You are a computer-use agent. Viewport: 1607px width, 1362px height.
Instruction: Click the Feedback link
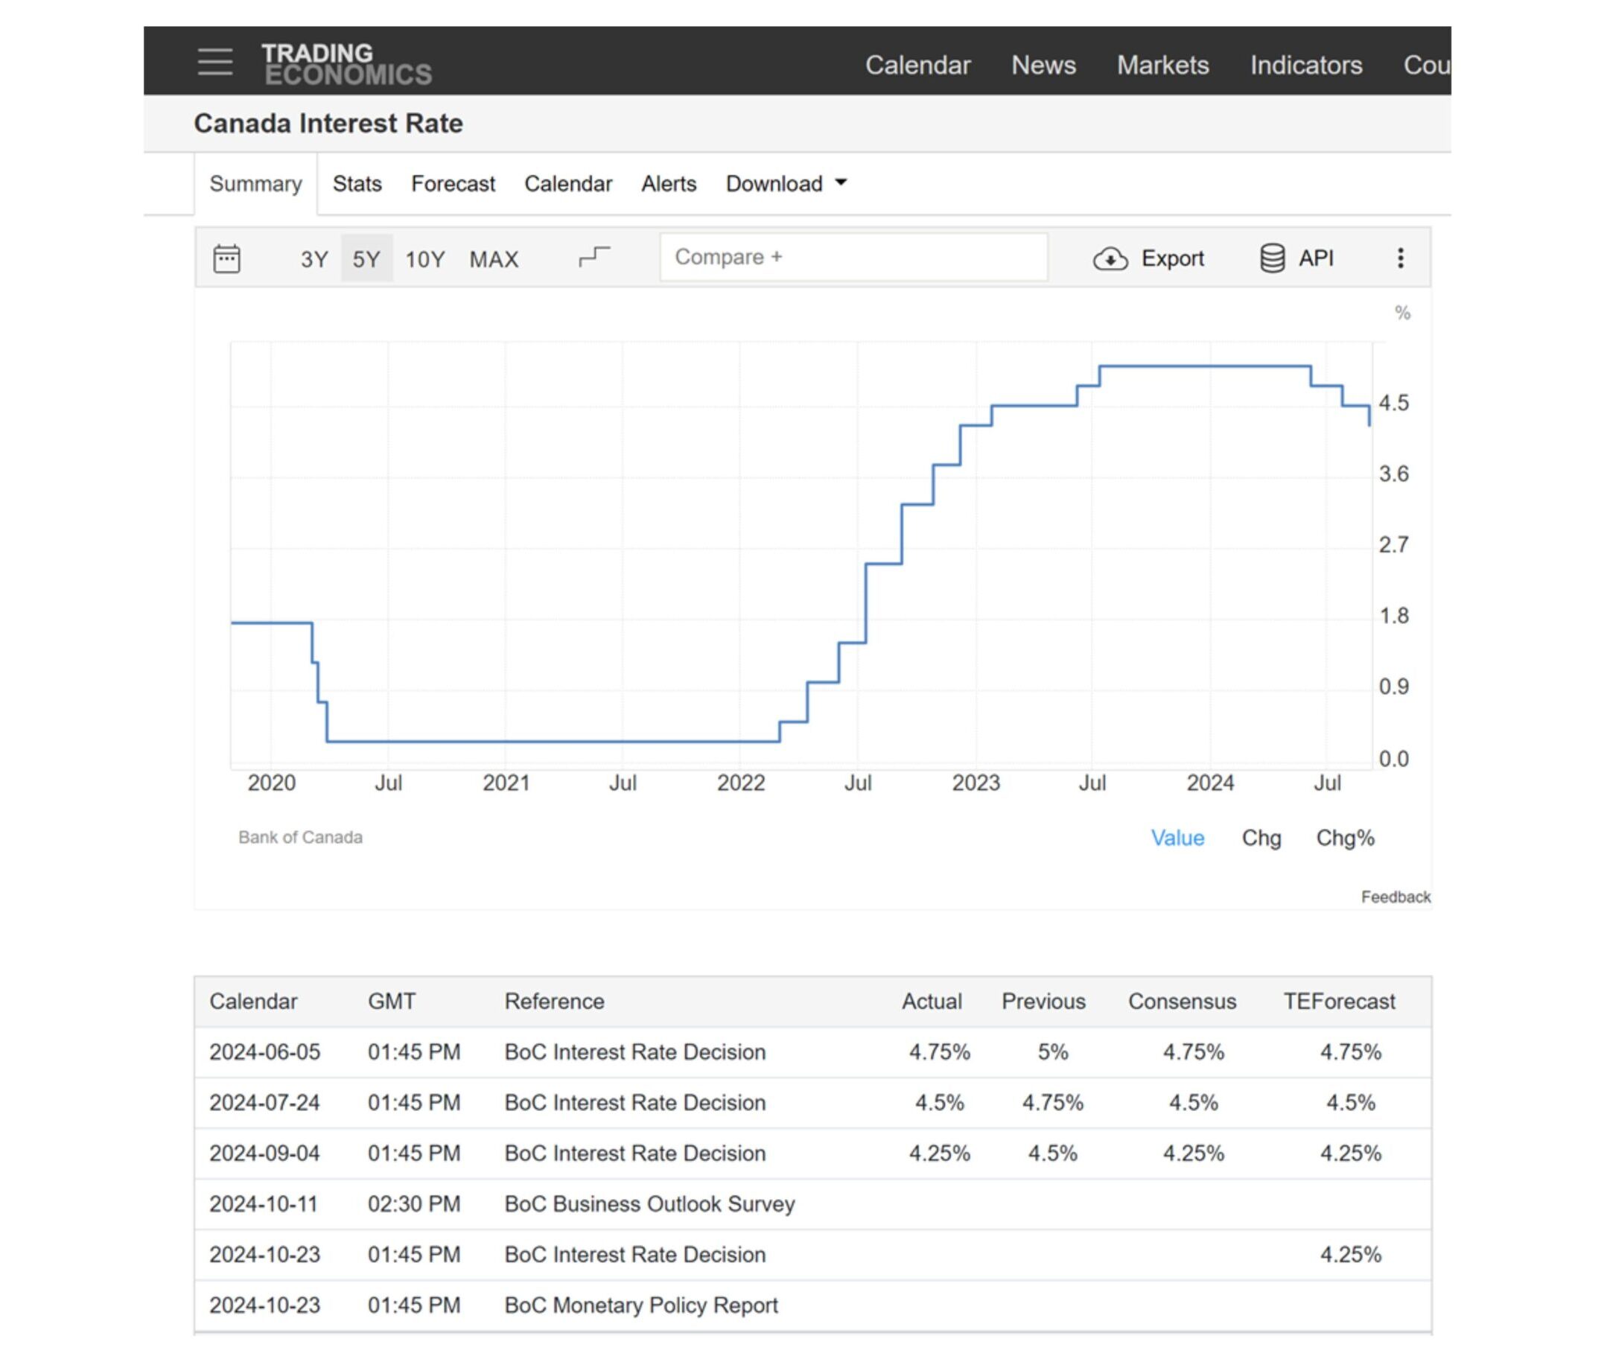click(x=1395, y=897)
